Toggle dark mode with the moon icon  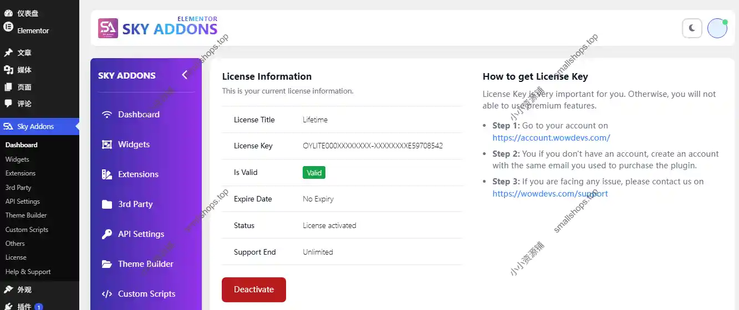click(x=692, y=28)
